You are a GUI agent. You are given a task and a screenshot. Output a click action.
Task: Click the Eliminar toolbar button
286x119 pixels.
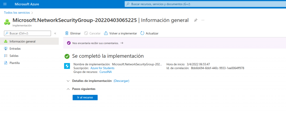pyautogui.click(x=73, y=34)
